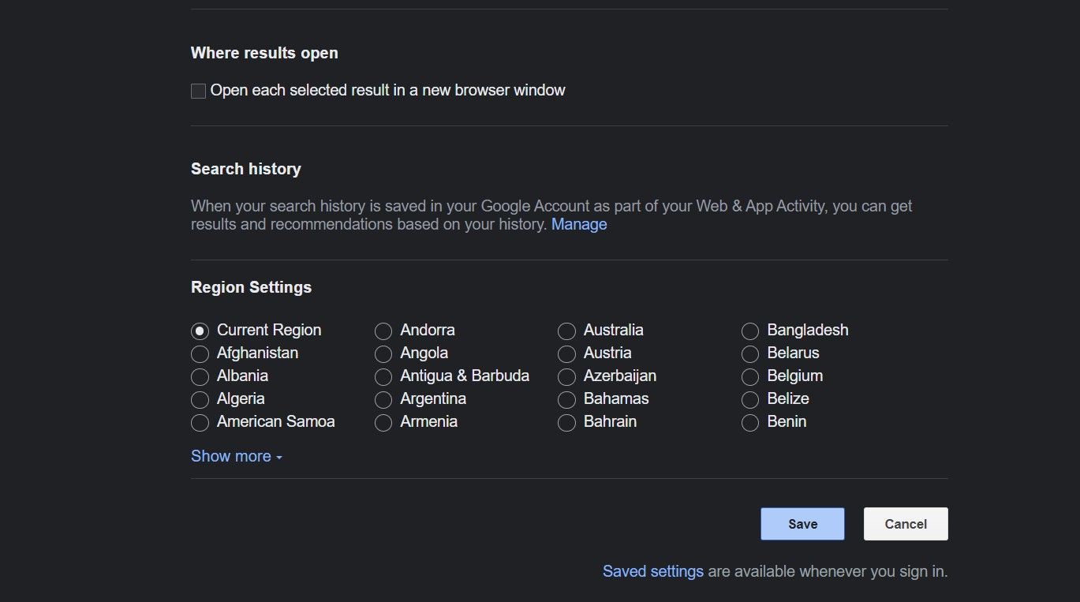The height and width of the screenshot is (602, 1080).
Task: Enable opening results in new browser window
Action: coord(199,91)
